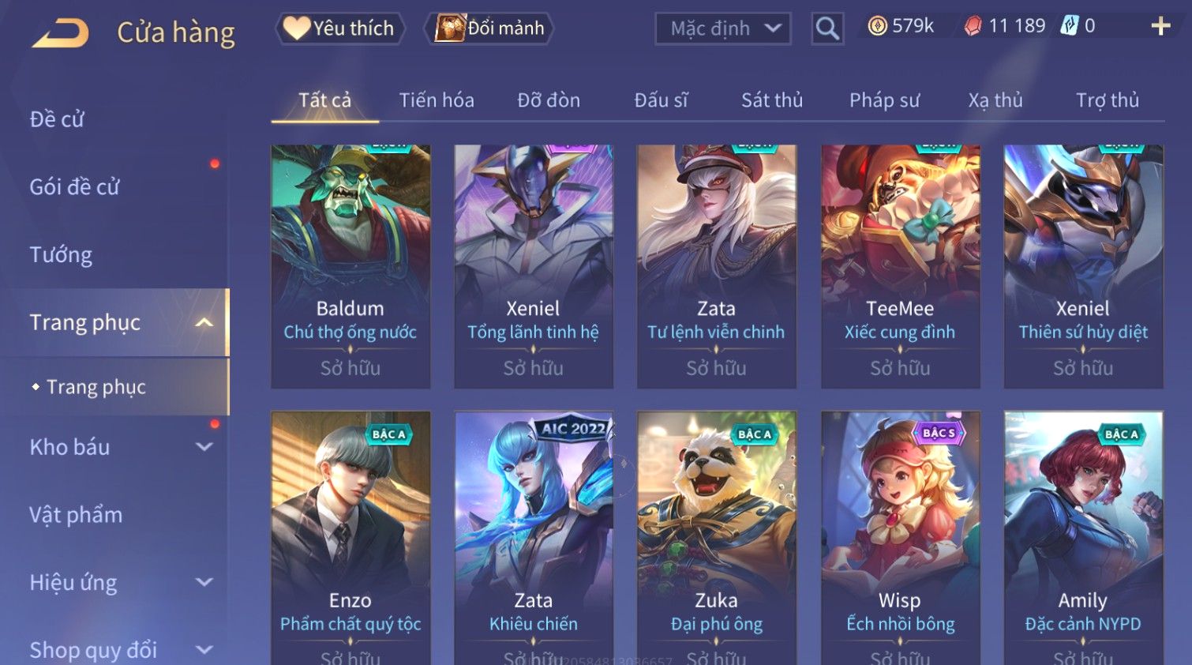1192x665 pixels.
Task: Click the blue ticket currency icon
Action: pyautogui.click(x=1069, y=26)
